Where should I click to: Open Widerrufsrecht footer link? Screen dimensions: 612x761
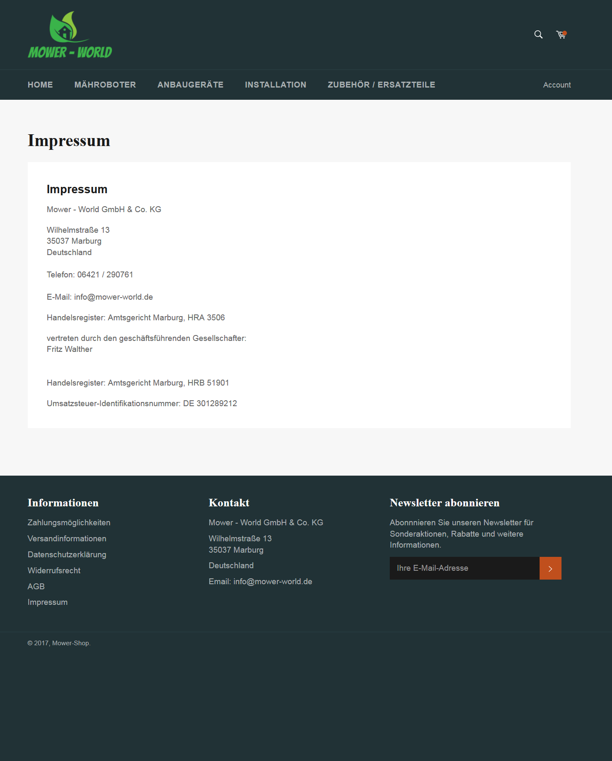pos(54,571)
